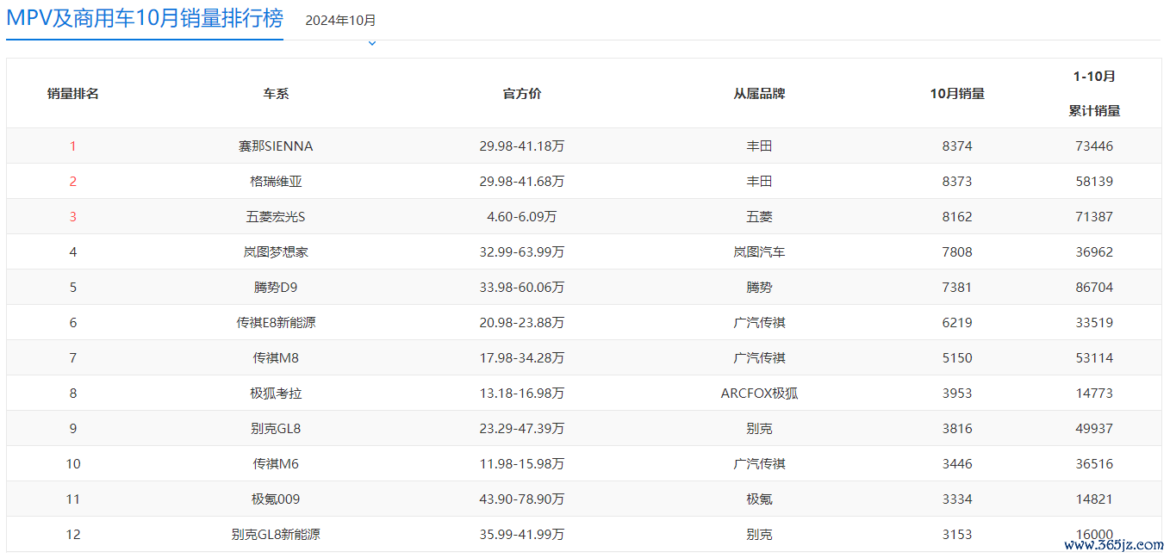The width and height of the screenshot is (1170, 558).
Task: Click price 43.90-78.90万
Action: pyautogui.click(x=522, y=499)
